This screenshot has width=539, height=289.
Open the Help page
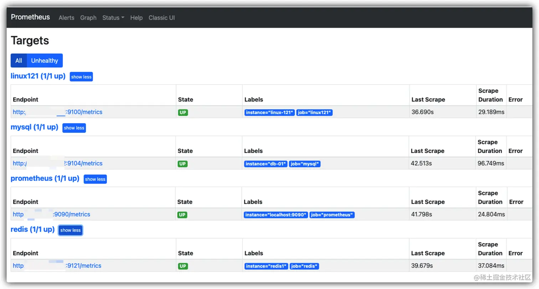pos(136,18)
